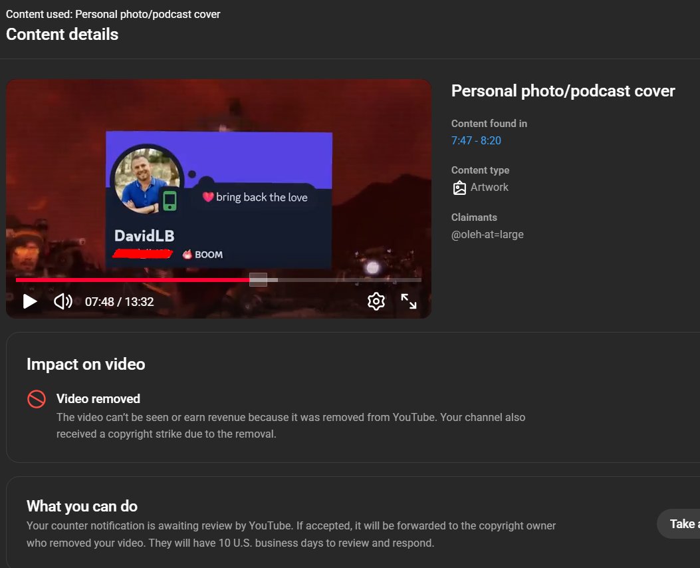Click the claimant @oleh-at=large
Screen dimensions: 700x568
tap(487, 234)
